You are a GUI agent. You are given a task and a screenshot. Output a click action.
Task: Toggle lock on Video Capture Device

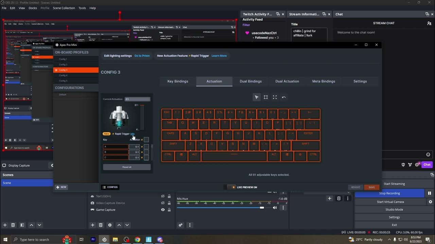point(169,203)
